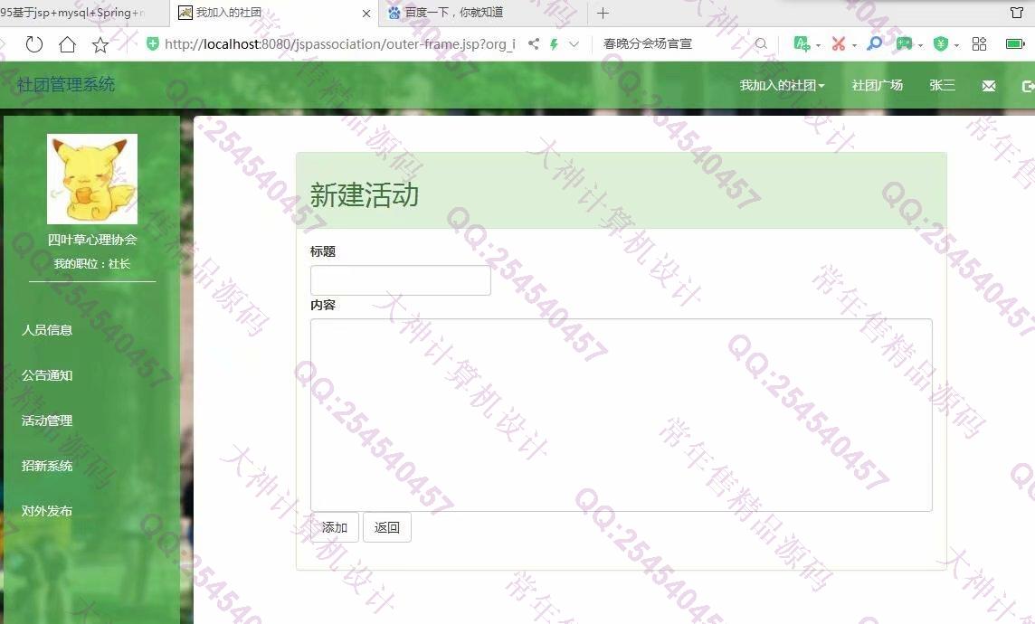Viewport: 1035px width, 624px height.
Task: Click the green security shield in address bar
Action: click(x=153, y=44)
